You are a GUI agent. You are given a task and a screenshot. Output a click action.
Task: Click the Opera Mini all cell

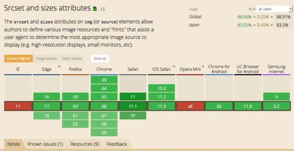[x=190, y=106]
